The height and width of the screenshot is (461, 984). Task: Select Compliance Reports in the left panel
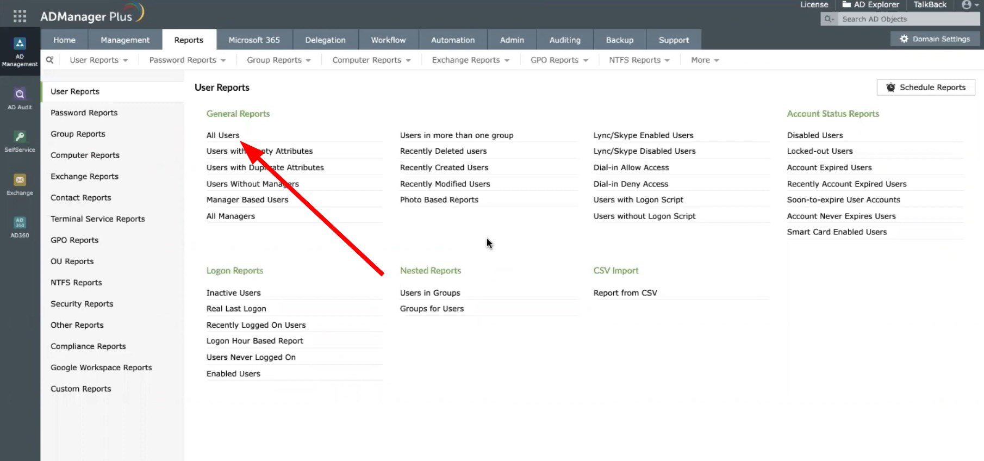tap(88, 346)
